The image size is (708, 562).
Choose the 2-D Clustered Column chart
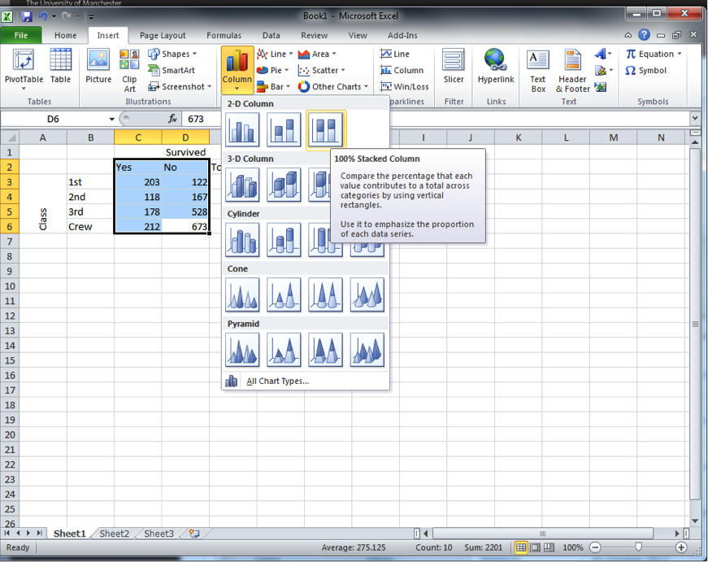point(242,129)
